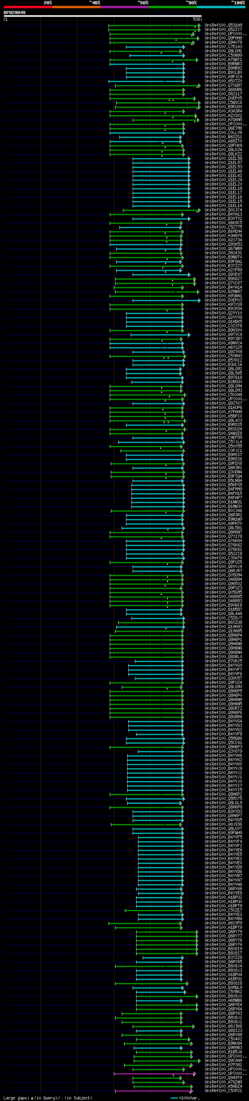Open hit UniRef100_Q8LKZ4
The width and height of the screenshot is (249, 1101).
coord(223,150)
